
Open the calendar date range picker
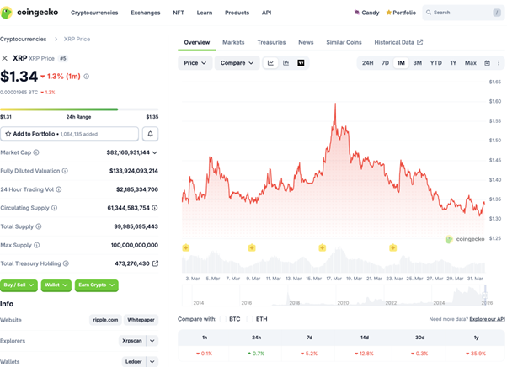[x=487, y=63]
